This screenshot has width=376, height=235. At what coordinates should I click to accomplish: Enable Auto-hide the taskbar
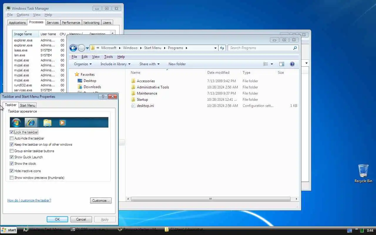pyautogui.click(x=12, y=138)
